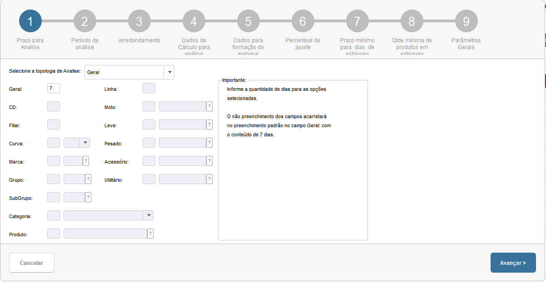Viewport: 546px width, 284px height.
Task: Focus the Acessório days input field
Action: click(x=149, y=161)
